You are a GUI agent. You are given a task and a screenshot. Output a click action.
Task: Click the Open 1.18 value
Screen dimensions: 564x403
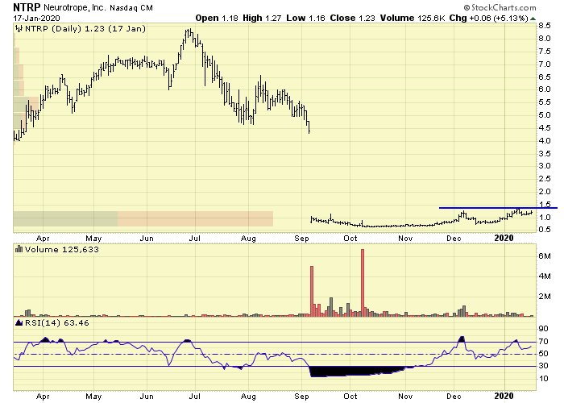217,18
